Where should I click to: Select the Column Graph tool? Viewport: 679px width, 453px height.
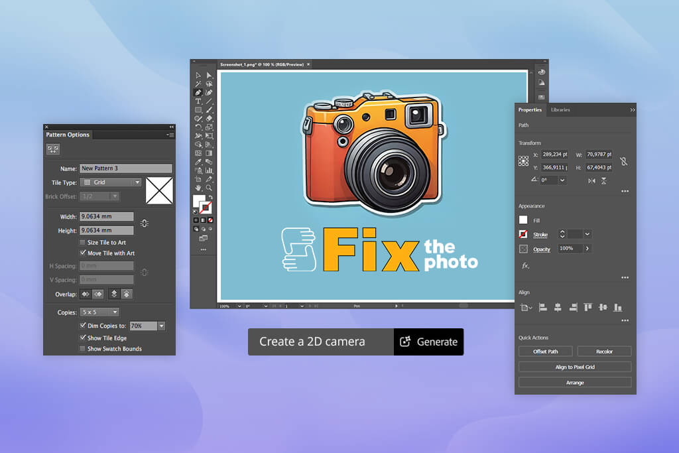click(x=209, y=170)
